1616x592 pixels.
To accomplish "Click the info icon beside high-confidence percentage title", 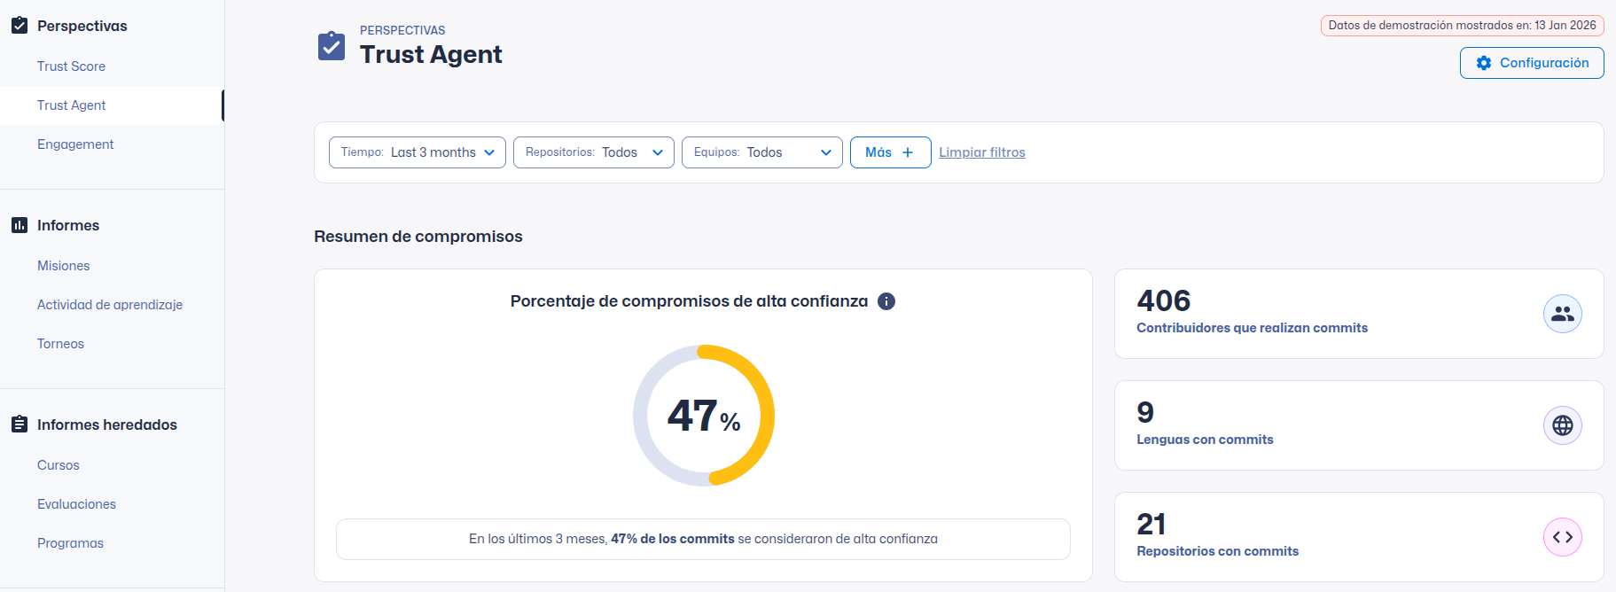I will tap(886, 301).
